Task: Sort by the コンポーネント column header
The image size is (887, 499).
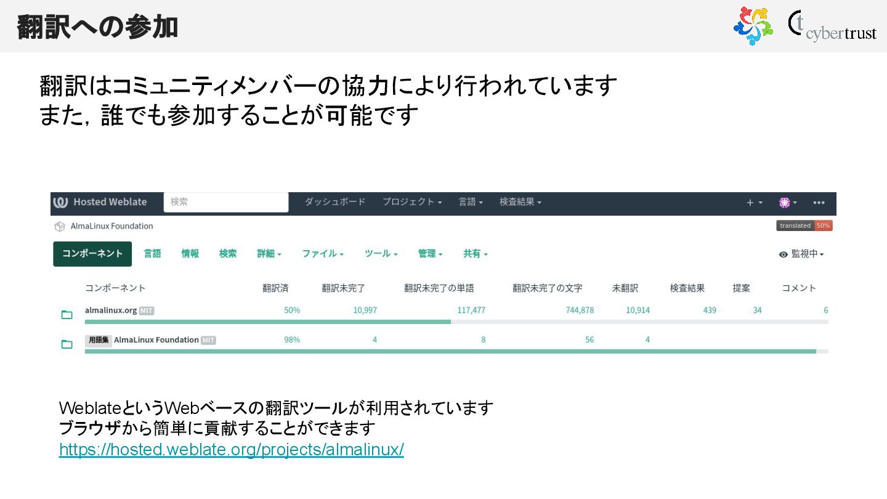Action: [115, 288]
